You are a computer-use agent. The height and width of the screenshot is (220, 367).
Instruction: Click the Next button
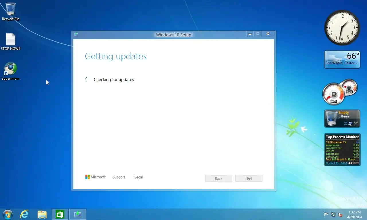coord(249,178)
